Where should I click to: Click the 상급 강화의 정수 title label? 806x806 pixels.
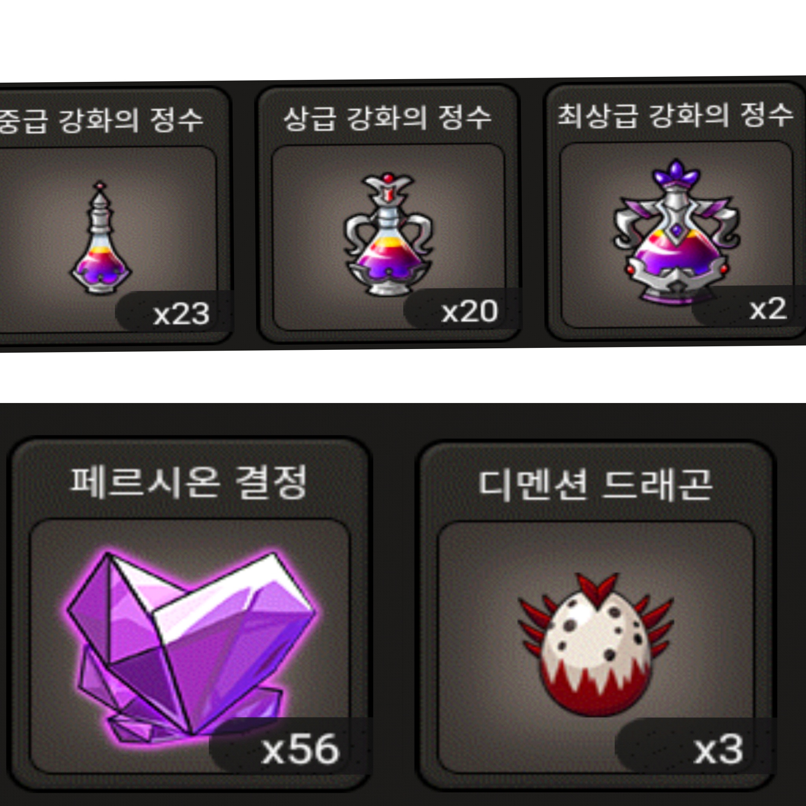388,118
